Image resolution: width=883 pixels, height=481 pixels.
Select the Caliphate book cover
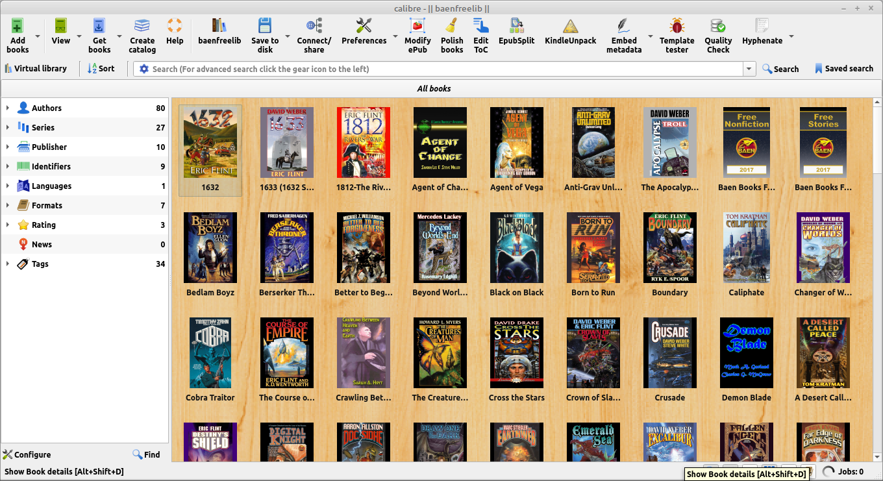[x=747, y=248]
